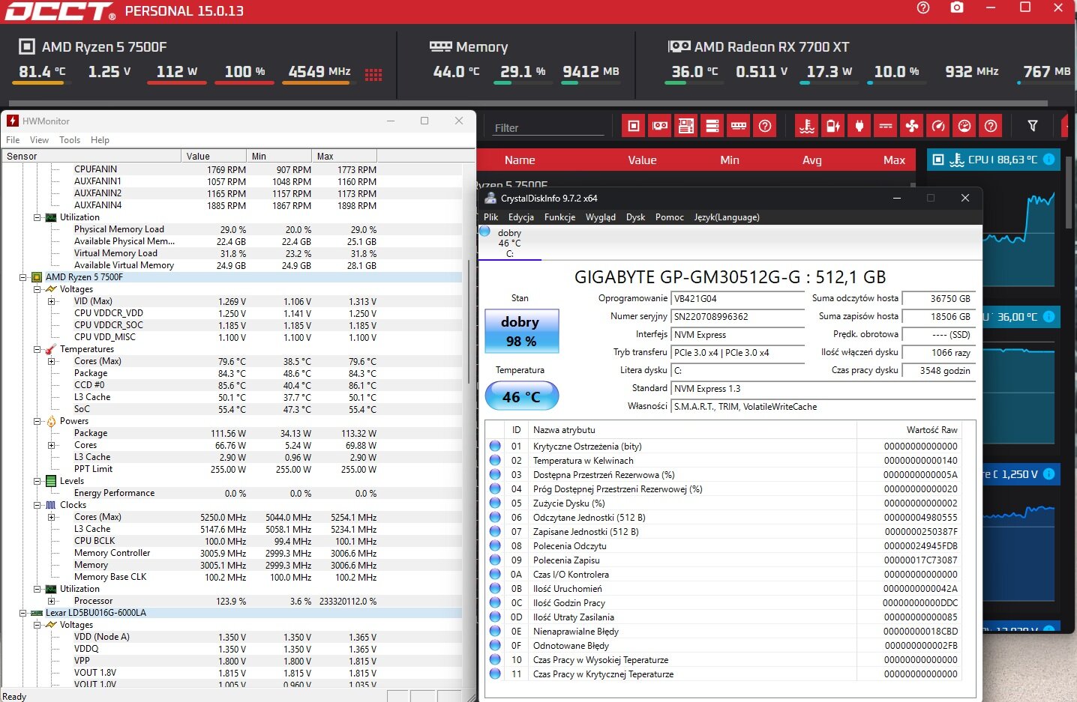
Task: Click the Filter text field in OCCT
Action: point(548,128)
